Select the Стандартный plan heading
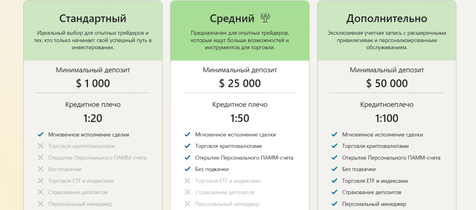The height and width of the screenshot is (210, 476). tap(93, 19)
